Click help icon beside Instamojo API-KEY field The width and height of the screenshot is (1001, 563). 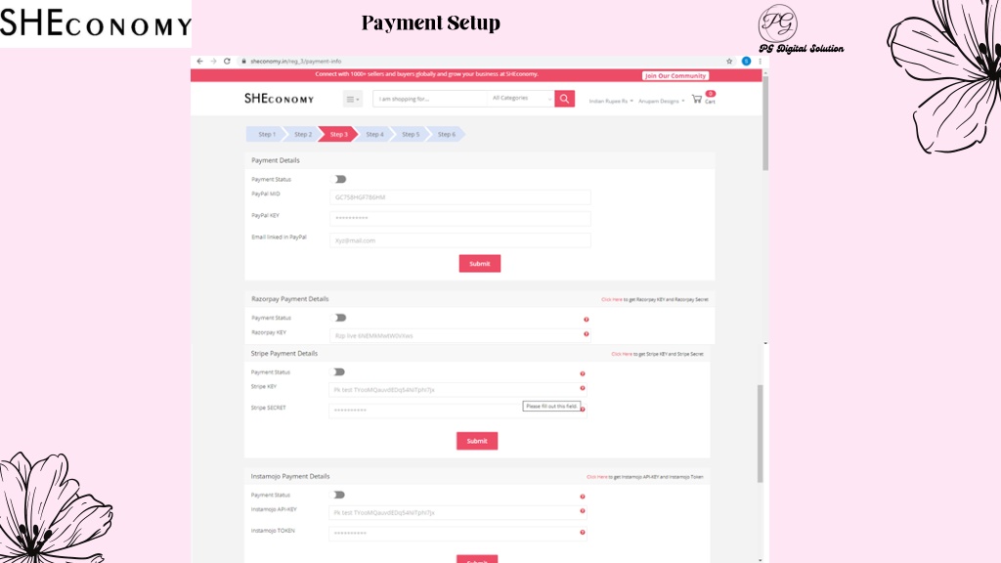[x=583, y=510]
